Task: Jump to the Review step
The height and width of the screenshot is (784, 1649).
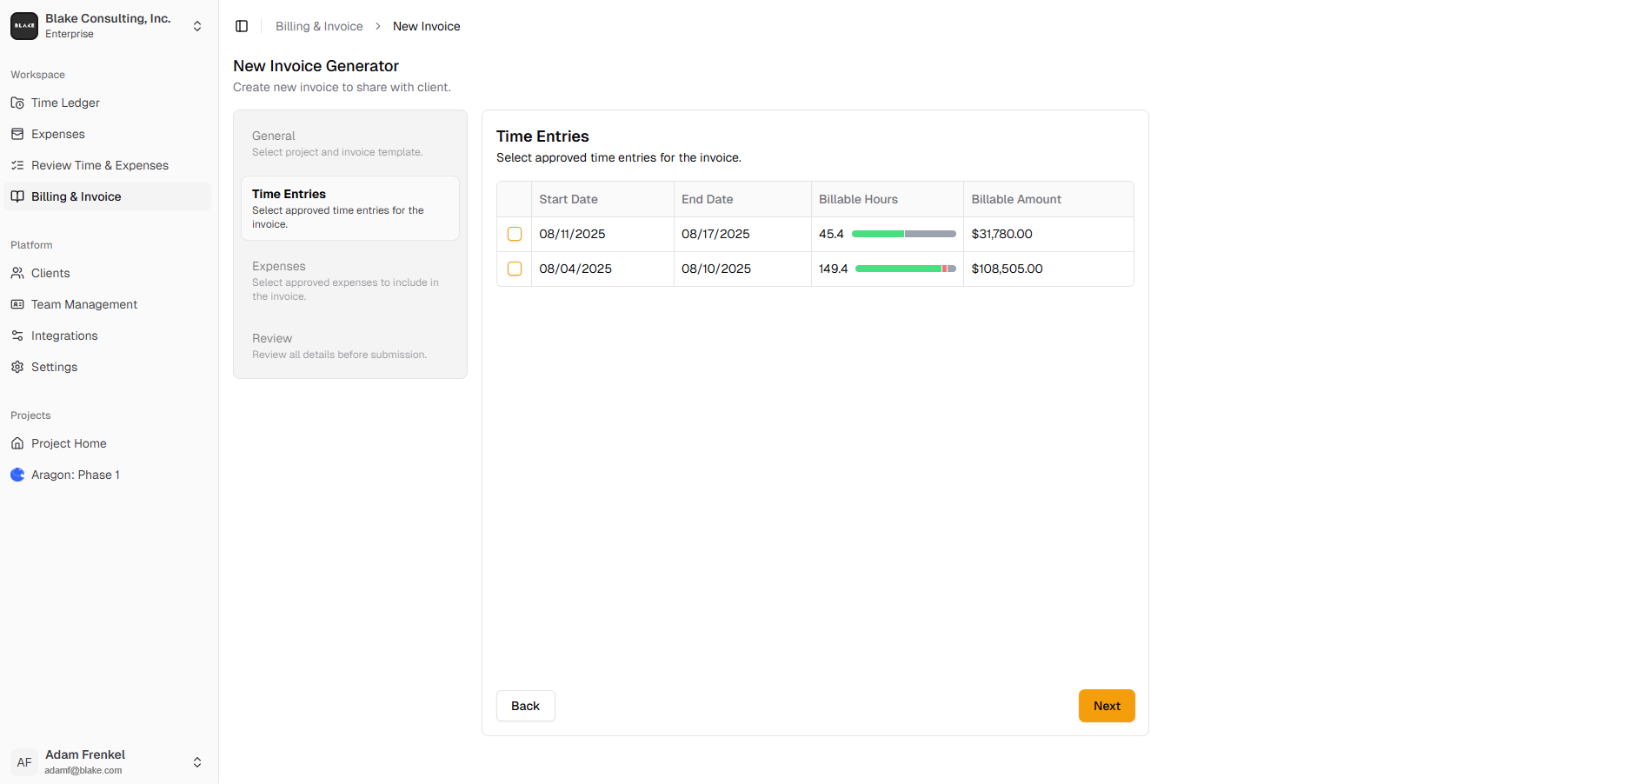Action: pyautogui.click(x=350, y=346)
